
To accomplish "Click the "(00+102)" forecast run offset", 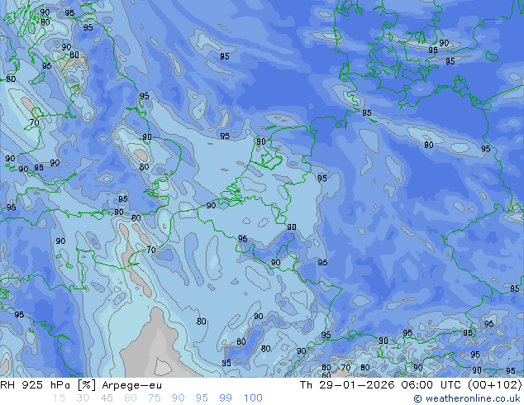I will click(x=494, y=385).
